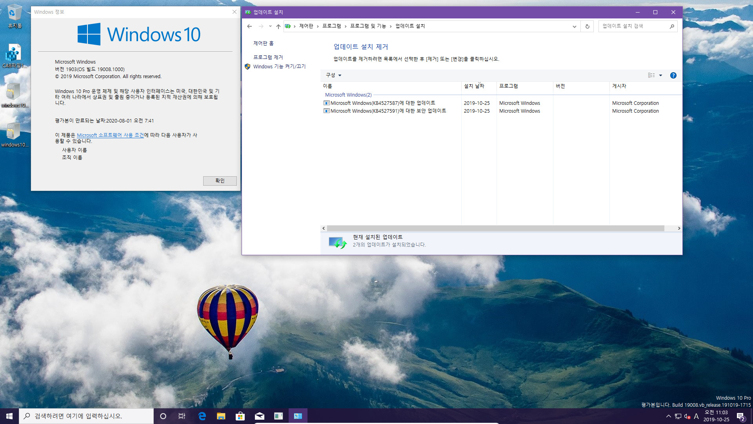This screenshot has width=753, height=424.
Task: Open the muted volume tray icon
Action: pos(687,416)
